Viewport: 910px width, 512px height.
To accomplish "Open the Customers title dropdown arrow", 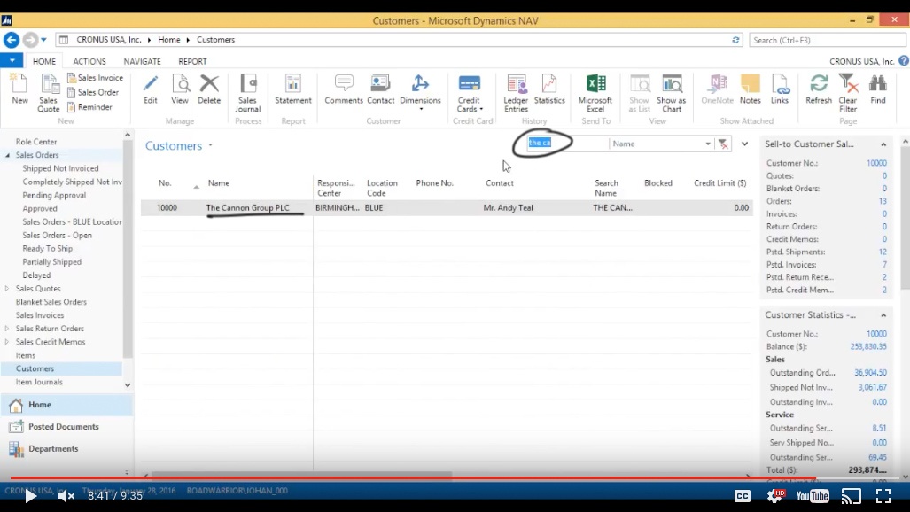I will (x=211, y=145).
